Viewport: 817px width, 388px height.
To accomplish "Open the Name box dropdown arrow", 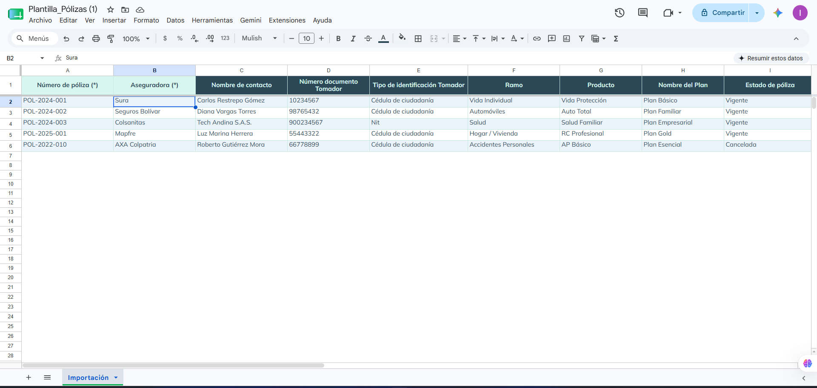I will pyautogui.click(x=42, y=58).
